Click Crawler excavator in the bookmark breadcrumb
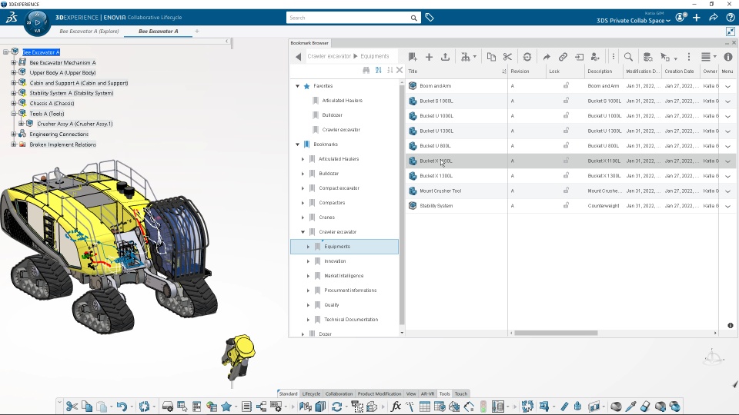The width and height of the screenshot is (739, 415). point(329,56)
